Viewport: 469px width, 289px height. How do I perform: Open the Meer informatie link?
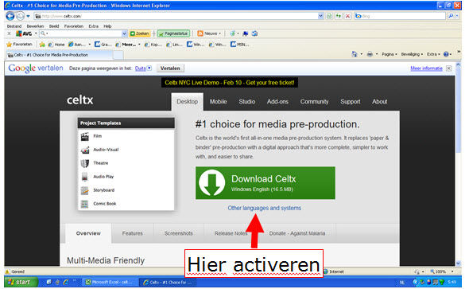pos(426,68)
